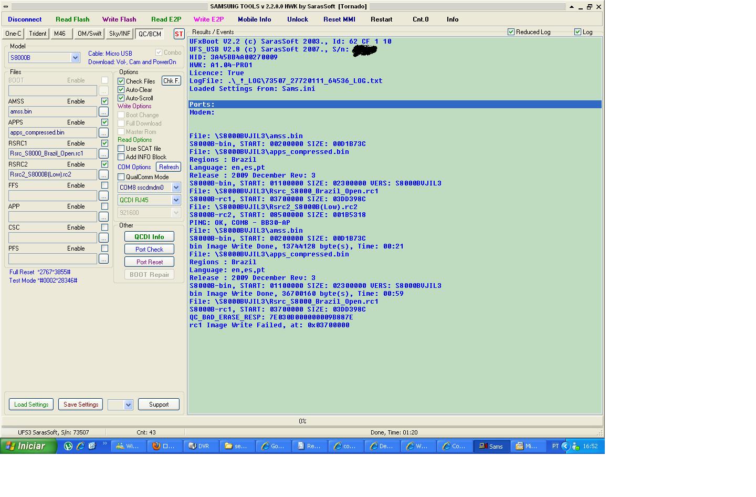Toggle the Log checkbox

[x=577, y=32]
